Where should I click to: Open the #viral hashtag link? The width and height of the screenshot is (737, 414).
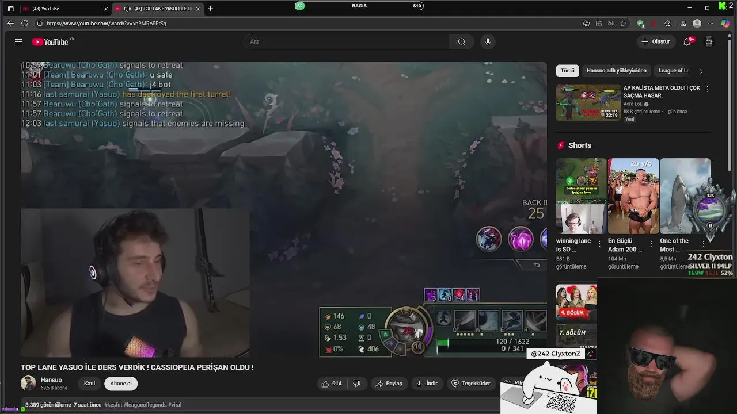pyautogui.click(x=174, y=405)
